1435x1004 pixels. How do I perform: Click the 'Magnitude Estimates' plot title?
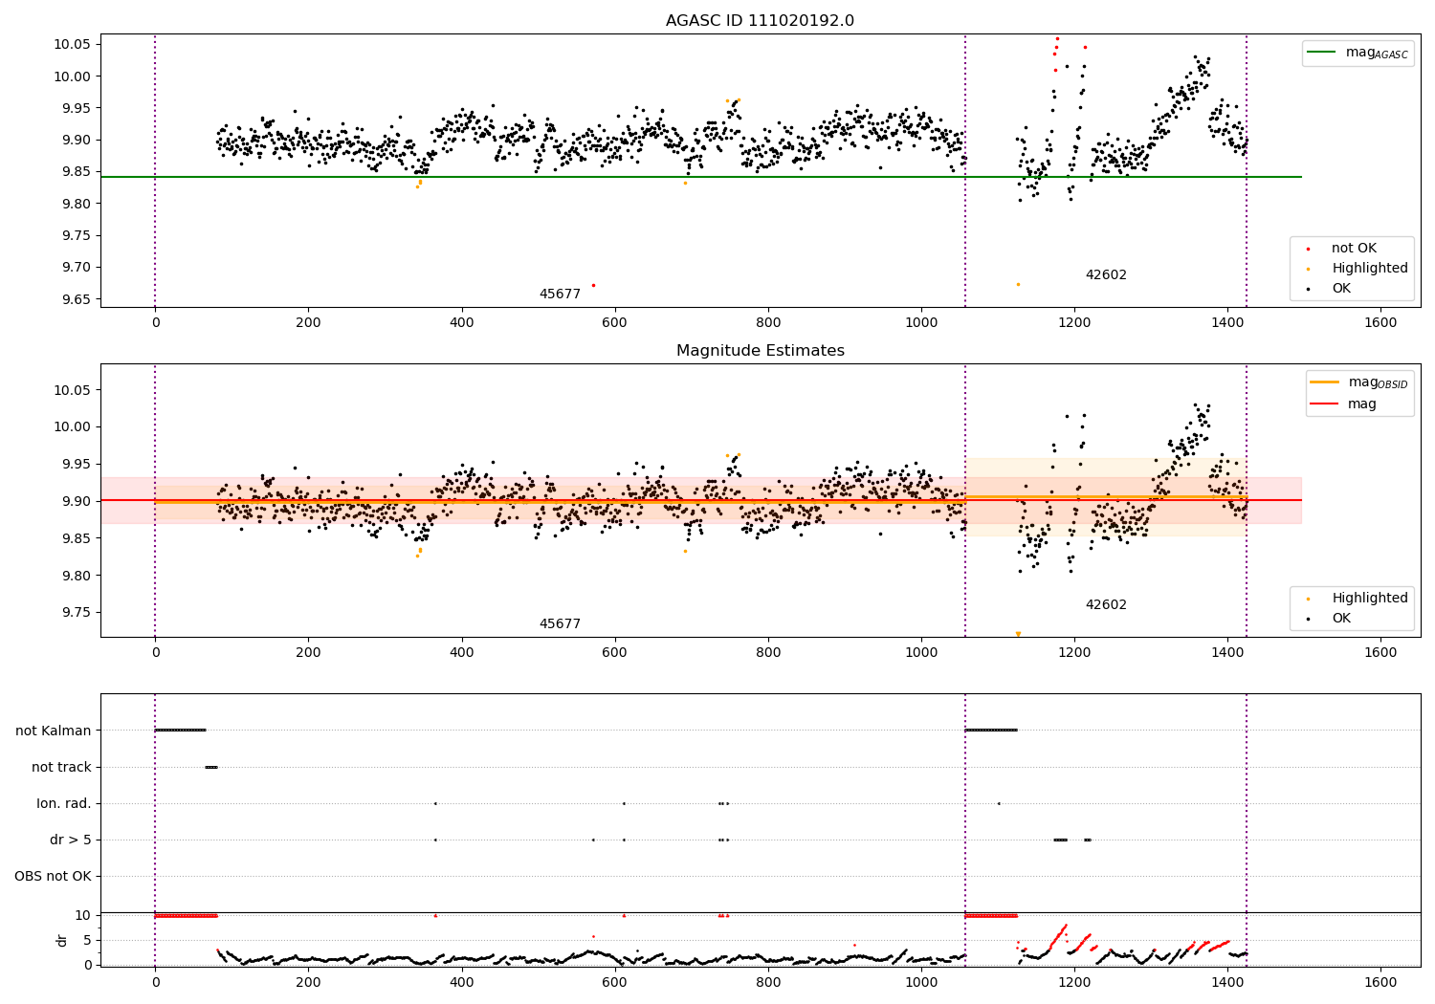[760, 351]
